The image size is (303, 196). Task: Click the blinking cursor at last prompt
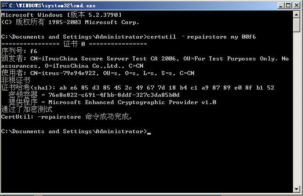149,133
